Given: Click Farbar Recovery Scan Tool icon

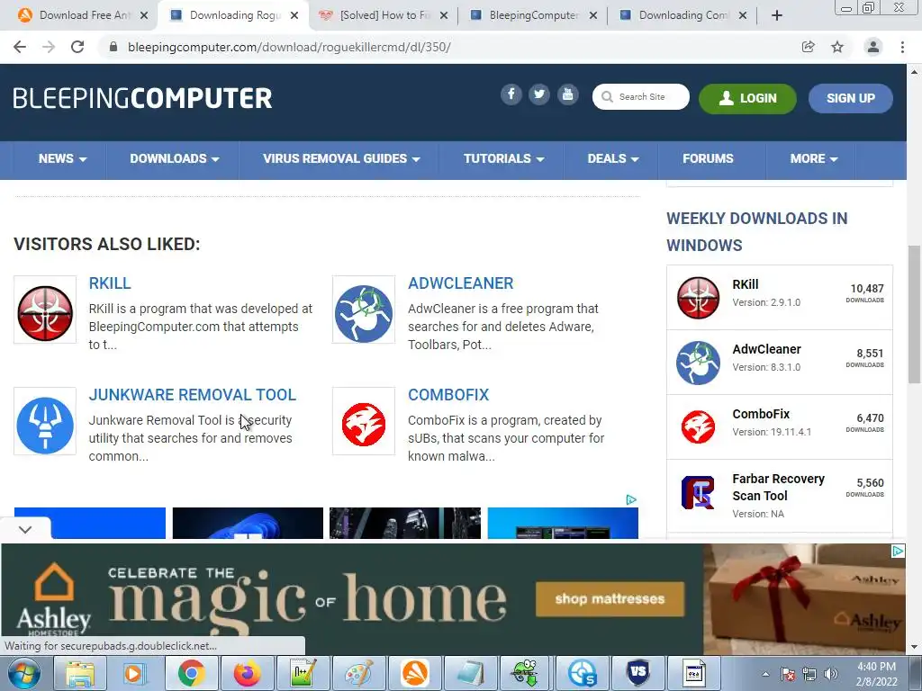Looking at the screenshot, I should (698, 492).
